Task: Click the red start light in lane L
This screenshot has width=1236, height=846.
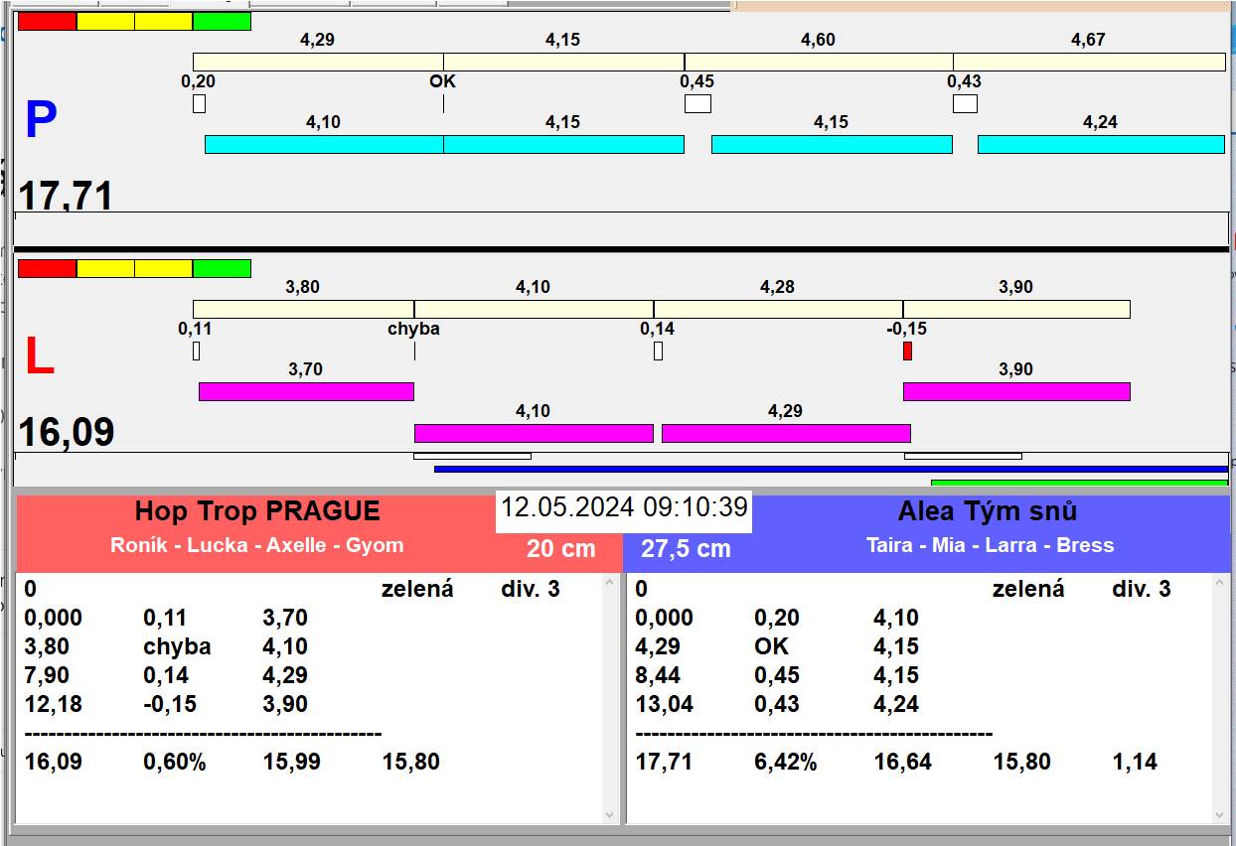Action: click(47, 268)
